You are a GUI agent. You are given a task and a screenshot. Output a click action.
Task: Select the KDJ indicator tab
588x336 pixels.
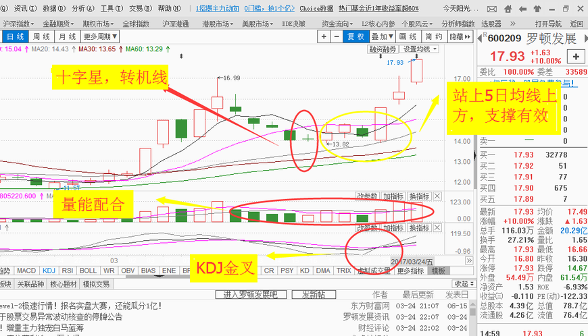(49, 271)
